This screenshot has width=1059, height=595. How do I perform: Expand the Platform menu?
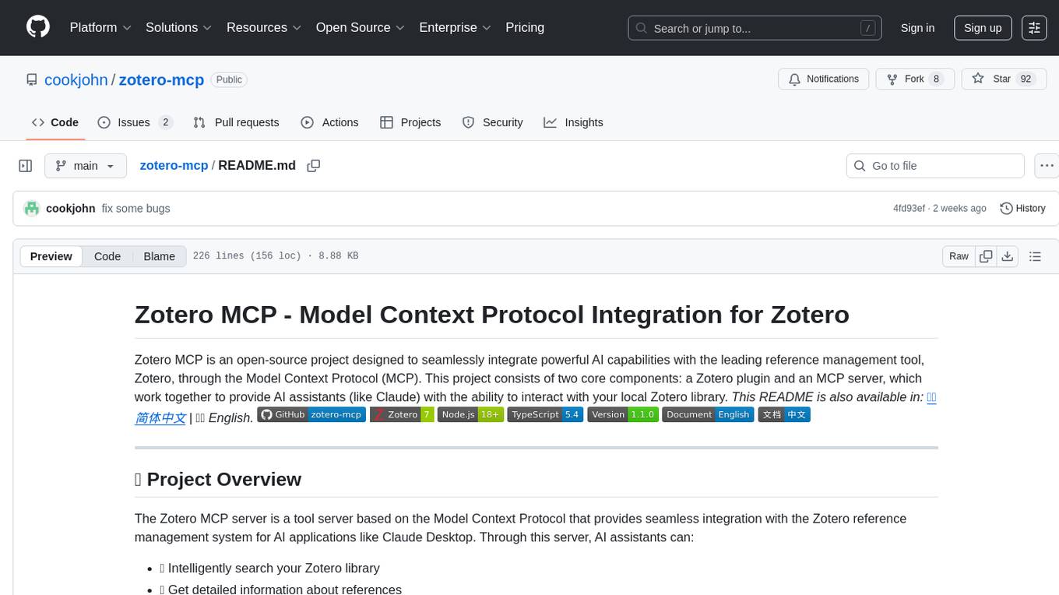pyautogui.click(x=100, y=27)
